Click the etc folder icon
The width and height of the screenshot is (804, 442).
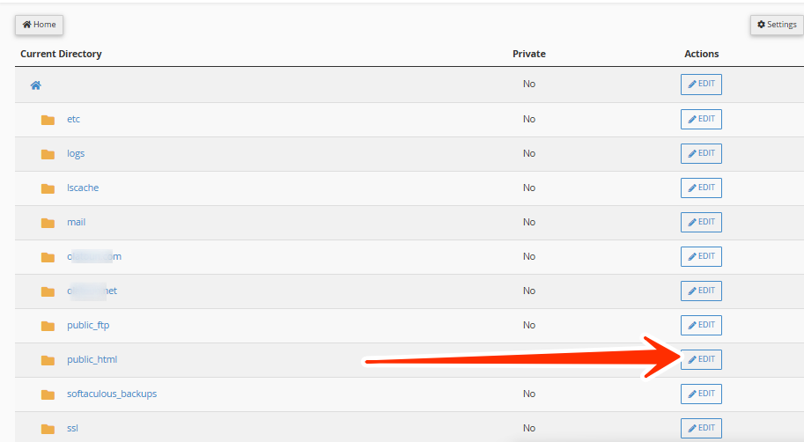pos(48,120)
